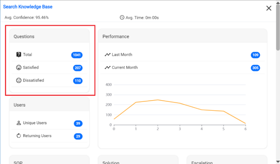Click the Returning Users label
Screen dimensions: 280x164
[37, 136]
